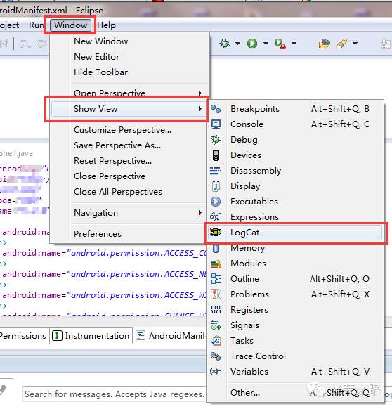Viewport: 392px width, 409px height.
Task: Choose New Editor menu entry
Action: pyautogui.click(x=97, y=57)
